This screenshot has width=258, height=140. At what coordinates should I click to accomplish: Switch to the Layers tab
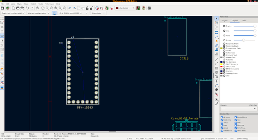click(225, 21)
